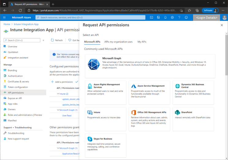Open the feedback smiley icon
This screenshot has width=228, height=160.
(186, 17)
